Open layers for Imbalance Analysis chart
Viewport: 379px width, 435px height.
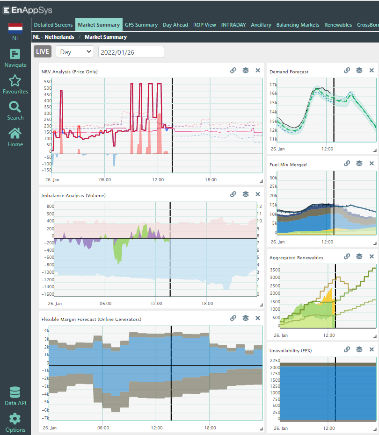[246, 194]
